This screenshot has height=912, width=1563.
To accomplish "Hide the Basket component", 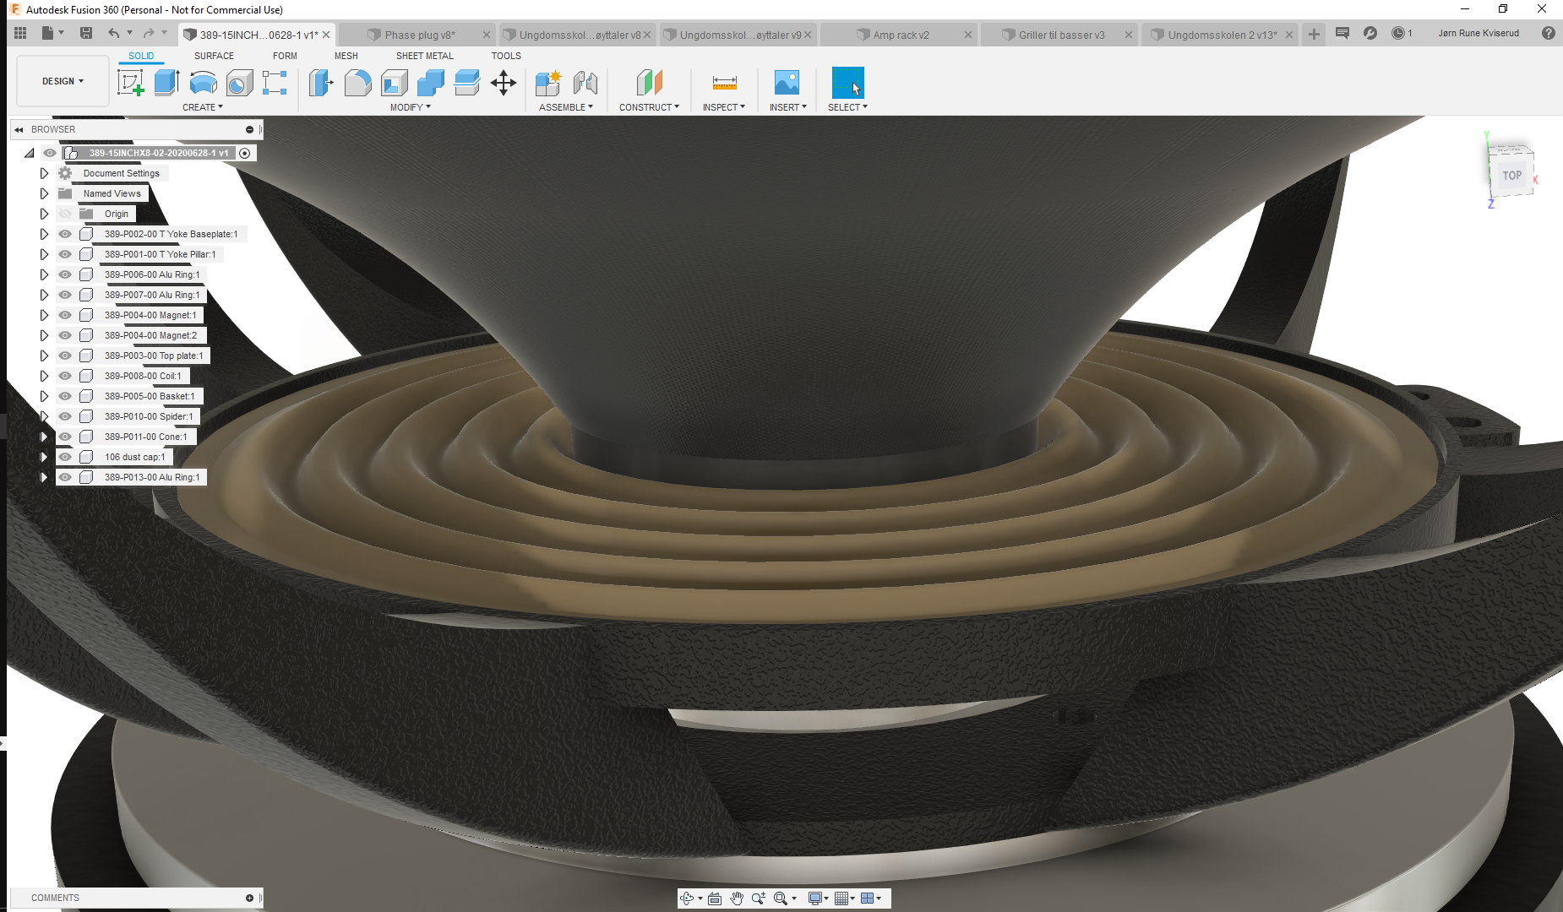I will pos(65,396).
